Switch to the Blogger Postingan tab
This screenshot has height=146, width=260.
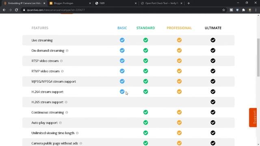coord(69,3)
